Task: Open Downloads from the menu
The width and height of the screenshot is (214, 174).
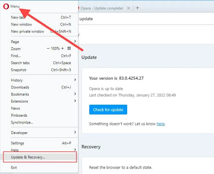Action: click(41, 87)
